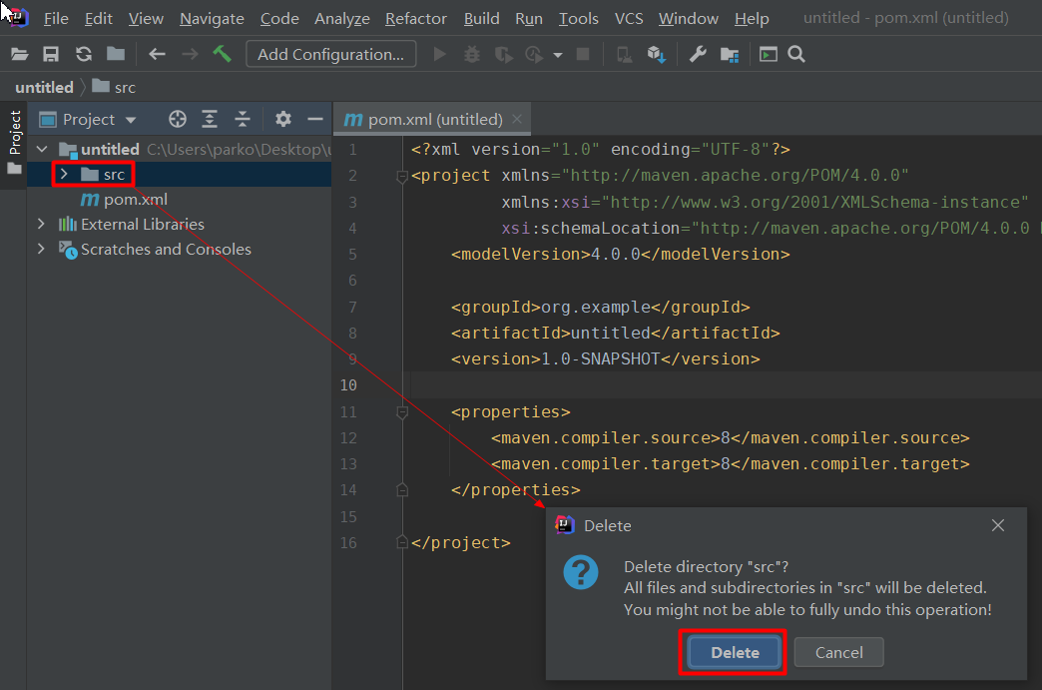Image resolution: width=1042 pixels, height=690 pixels.
Task: Hide Project panel minus icon
Action: click(x=315, y=119)
